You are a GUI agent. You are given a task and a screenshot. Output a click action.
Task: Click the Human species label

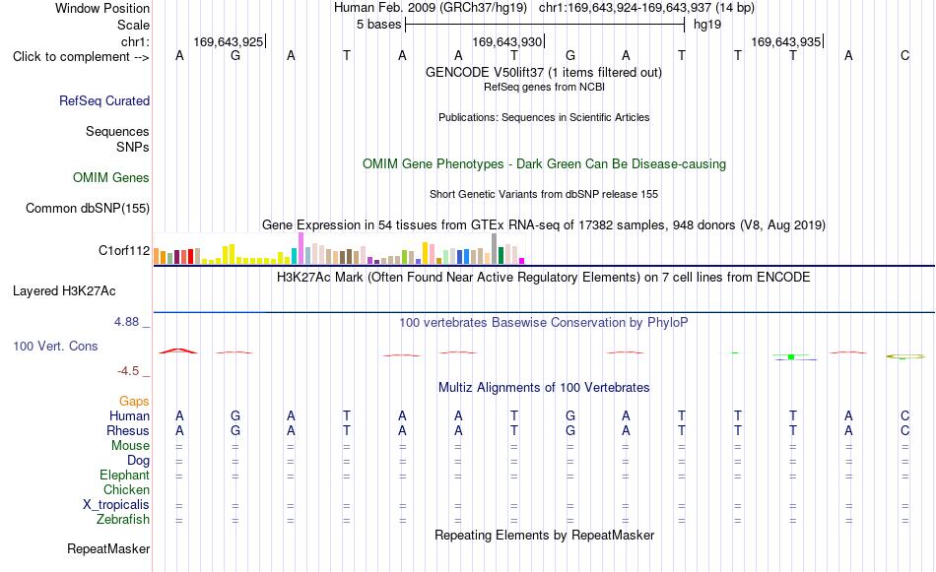(x=129, y=415)
